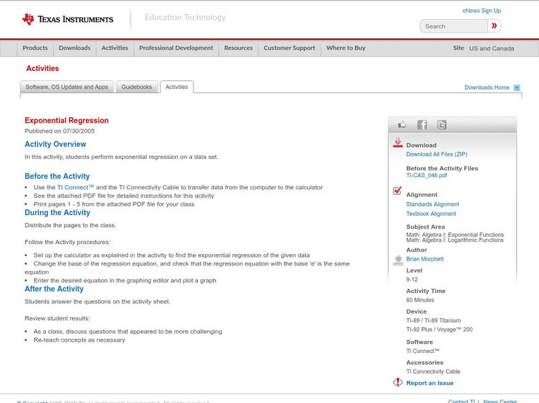The height and width of the screenshot is (403, 539).
Task: Click the thumbs-up like icon
Action: (402, 125)
